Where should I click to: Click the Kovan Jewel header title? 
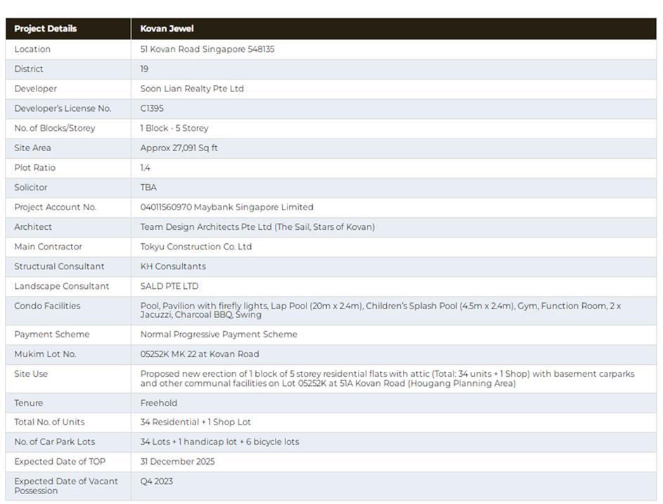point(167,29)
